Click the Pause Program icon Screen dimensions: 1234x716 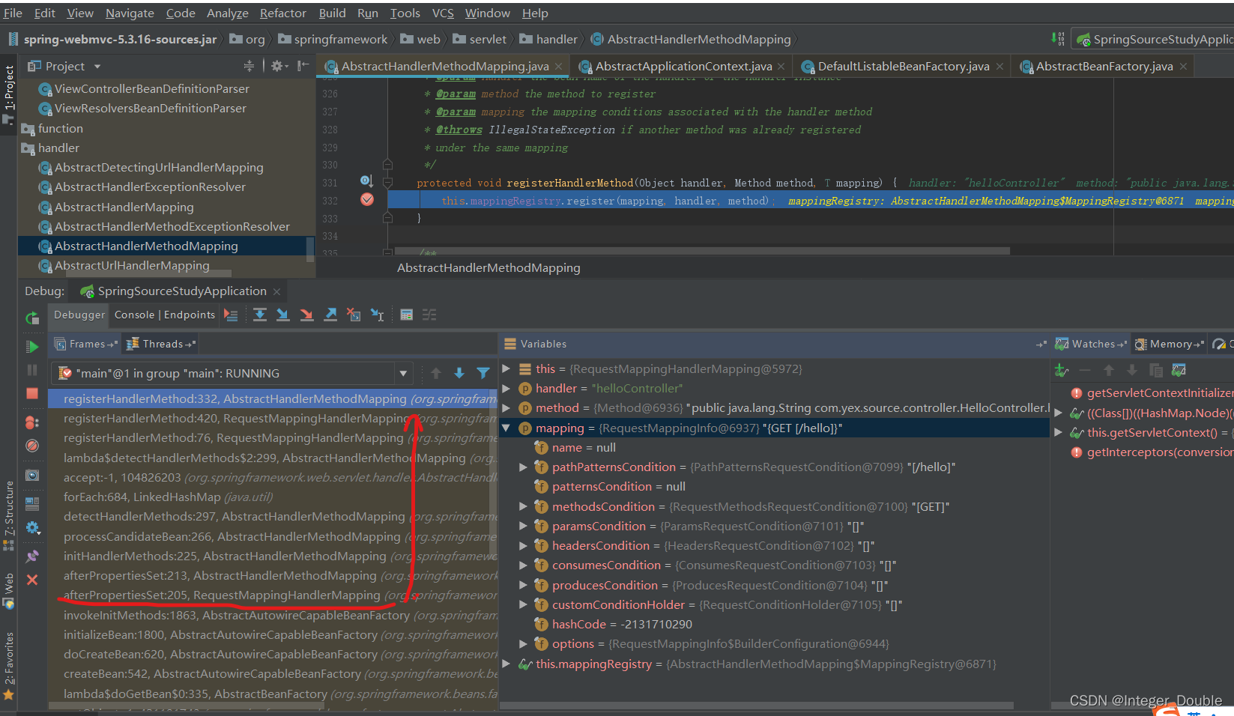coord(32,370)
